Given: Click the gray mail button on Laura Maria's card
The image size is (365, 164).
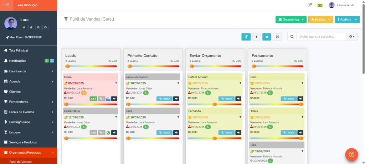Looking at the screenshot, I should tap(93, 133).
